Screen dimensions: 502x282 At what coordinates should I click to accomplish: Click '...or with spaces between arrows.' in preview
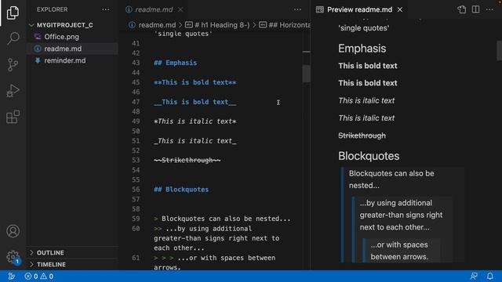[399, 251]
